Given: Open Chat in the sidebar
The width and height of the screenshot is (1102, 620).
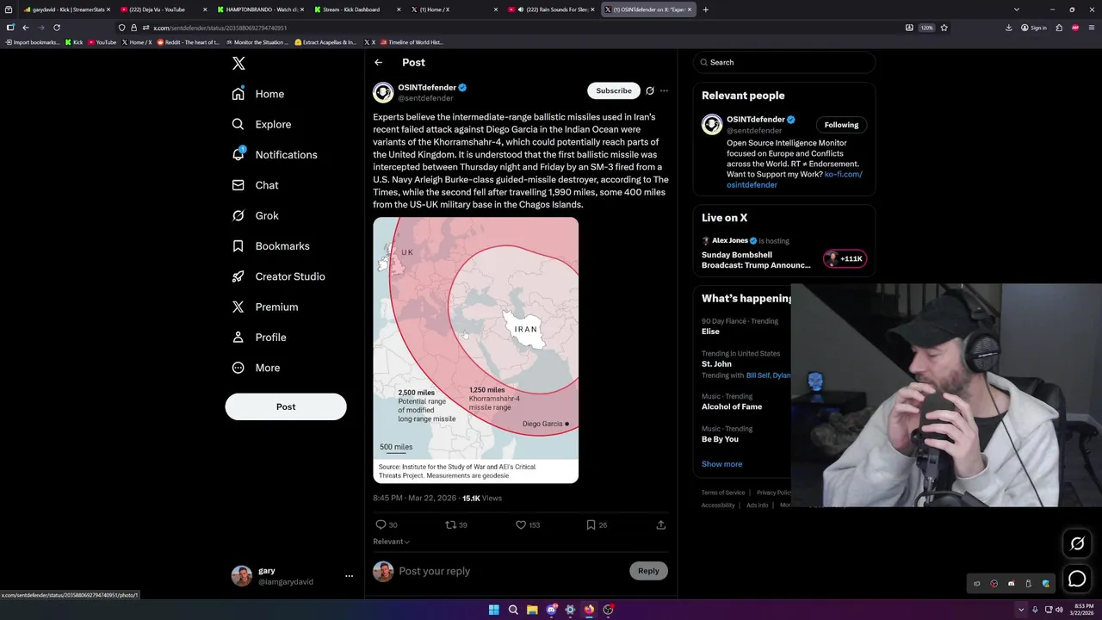Looking at the screenshot, I should click(x=255, y=185).
